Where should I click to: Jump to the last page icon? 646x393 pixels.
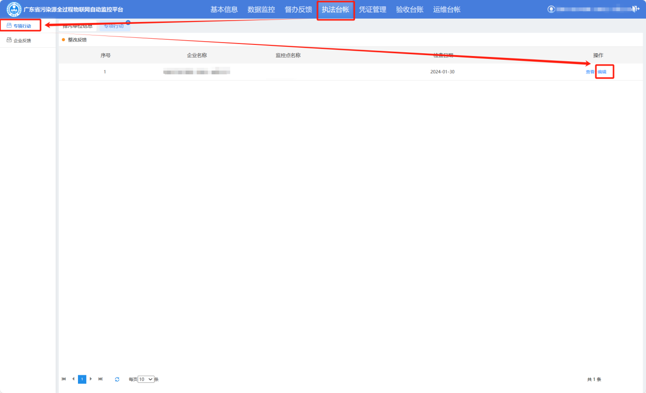(x=100, y=379)
